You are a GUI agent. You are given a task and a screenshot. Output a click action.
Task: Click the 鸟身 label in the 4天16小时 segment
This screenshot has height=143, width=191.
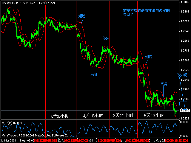[94, 74]
